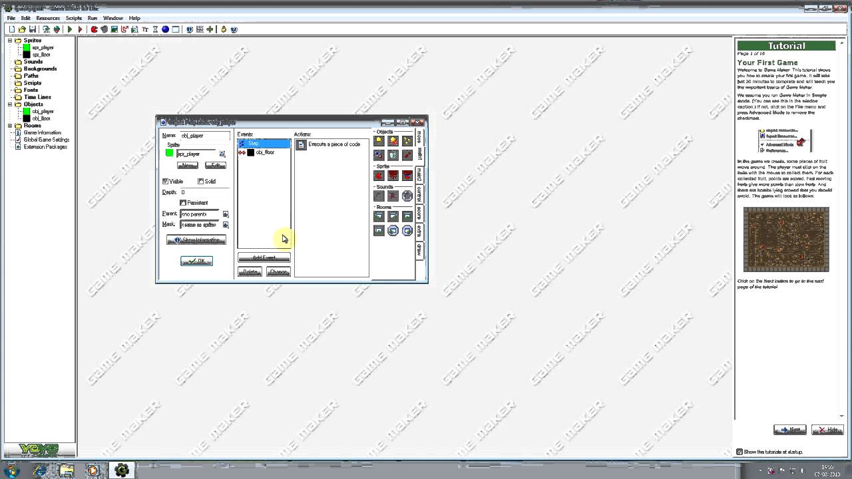Viewport: 852px width, 479px height.
Task: Click the green spr_player preview swatch
Action: 169,153
